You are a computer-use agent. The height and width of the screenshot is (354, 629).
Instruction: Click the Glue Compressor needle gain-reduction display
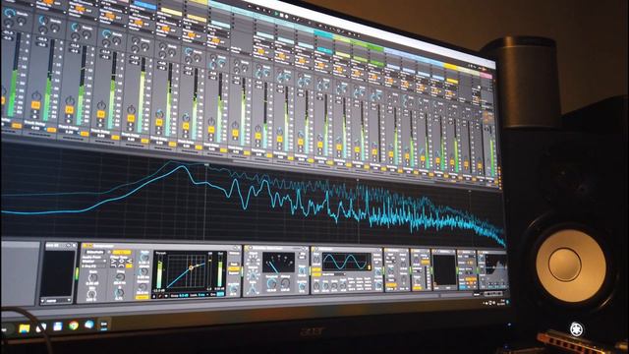pyautogui.click(x=278, y=263)
